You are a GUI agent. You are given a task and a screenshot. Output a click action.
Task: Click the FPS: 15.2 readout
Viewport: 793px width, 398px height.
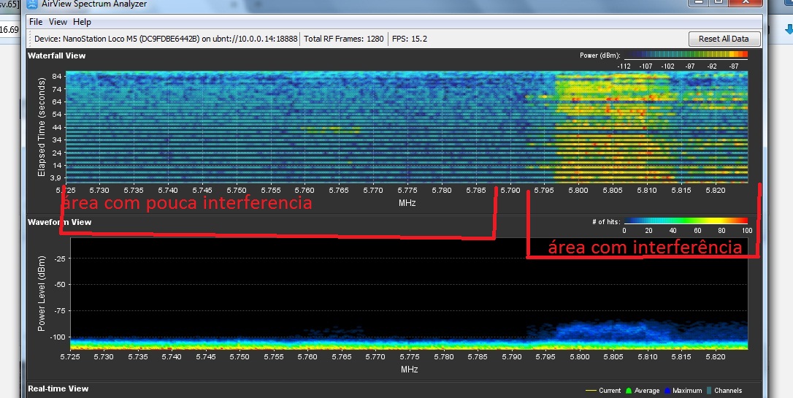click(409, 39)
